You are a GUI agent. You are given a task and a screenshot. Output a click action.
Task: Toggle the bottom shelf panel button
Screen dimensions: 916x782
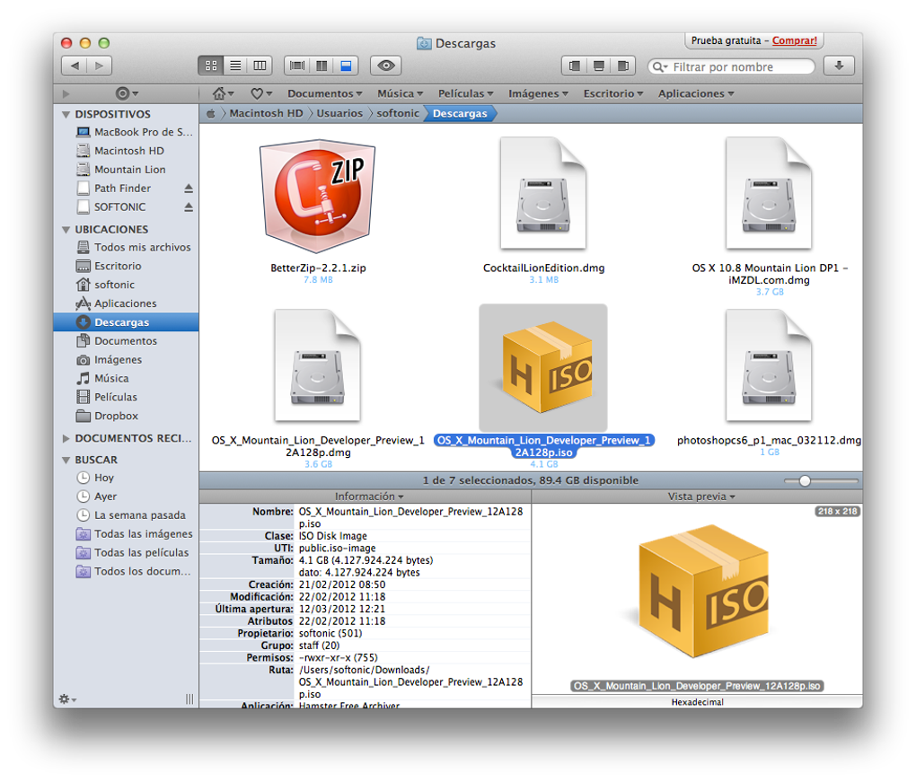[598, 66]
